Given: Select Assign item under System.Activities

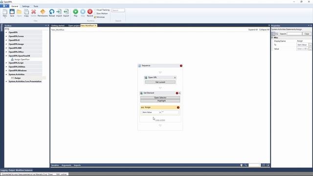Looking at the screenshot, I should tap(18, 78).
